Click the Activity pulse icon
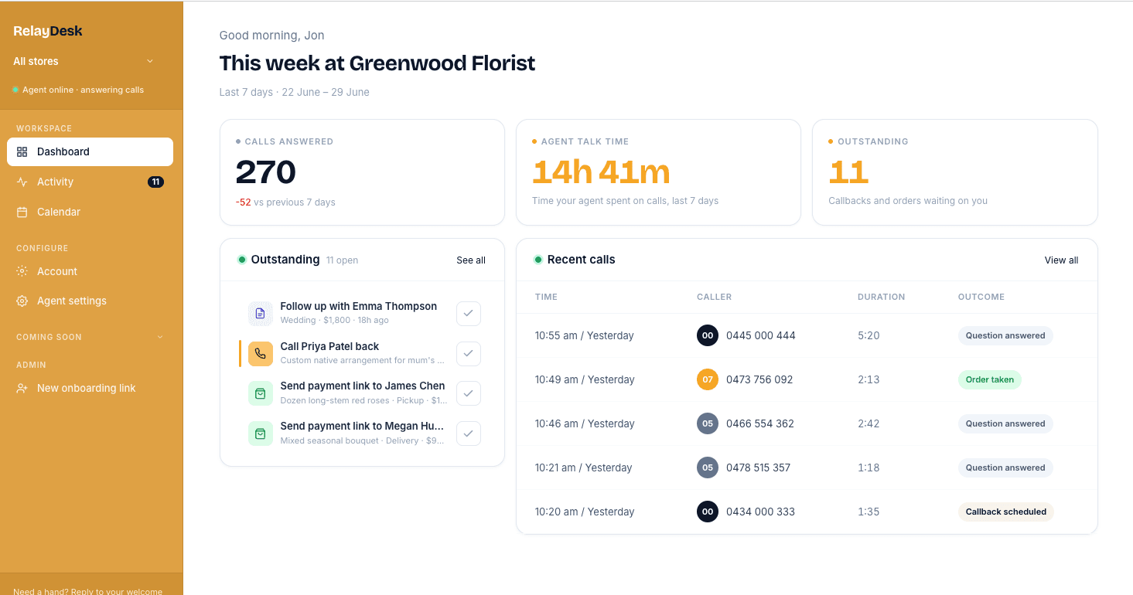Viewport: 1133px width, 595px height. coord(22,182)
